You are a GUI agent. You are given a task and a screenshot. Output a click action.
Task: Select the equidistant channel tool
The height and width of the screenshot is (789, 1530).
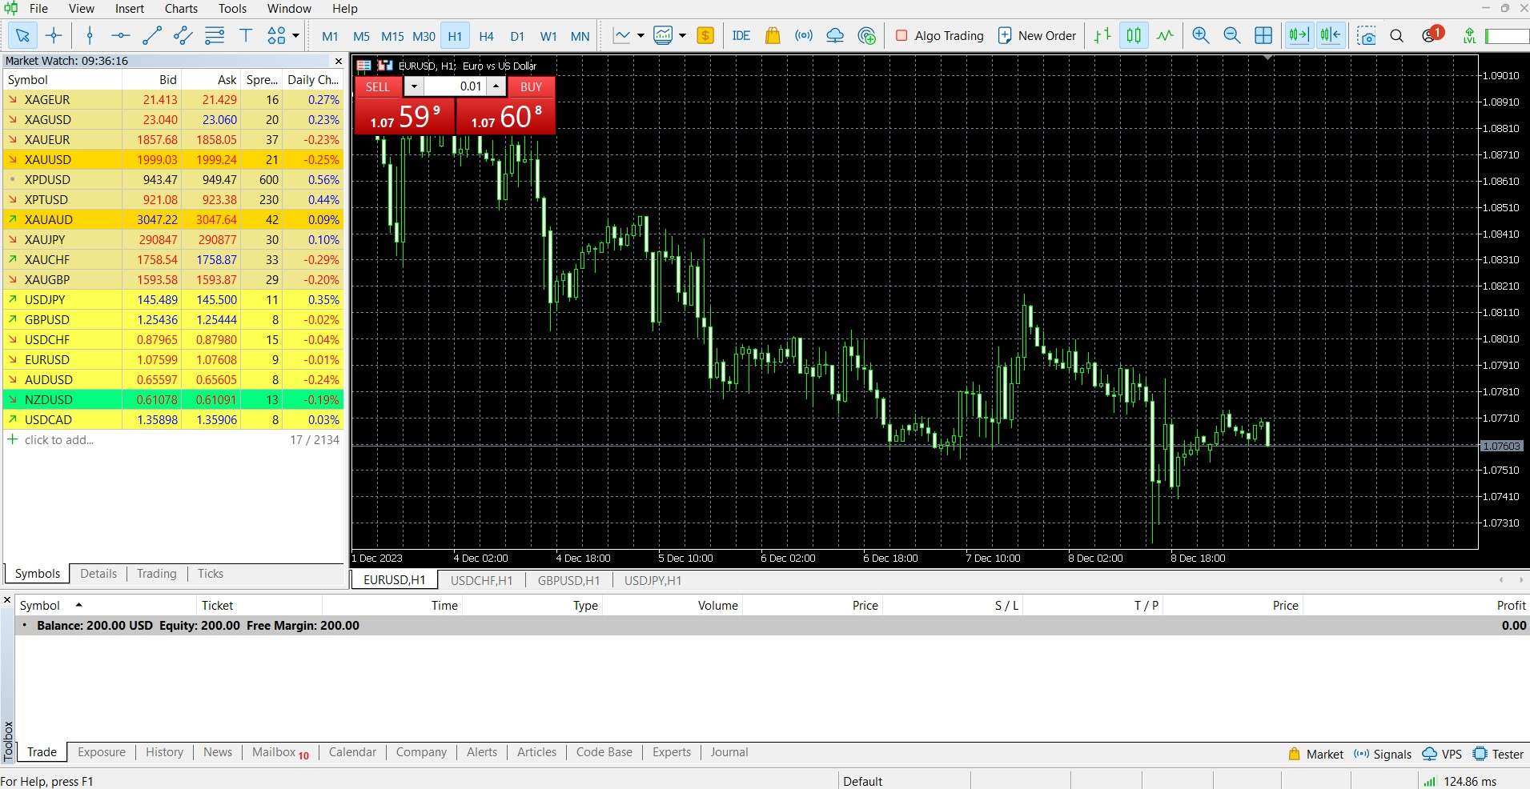183,35
